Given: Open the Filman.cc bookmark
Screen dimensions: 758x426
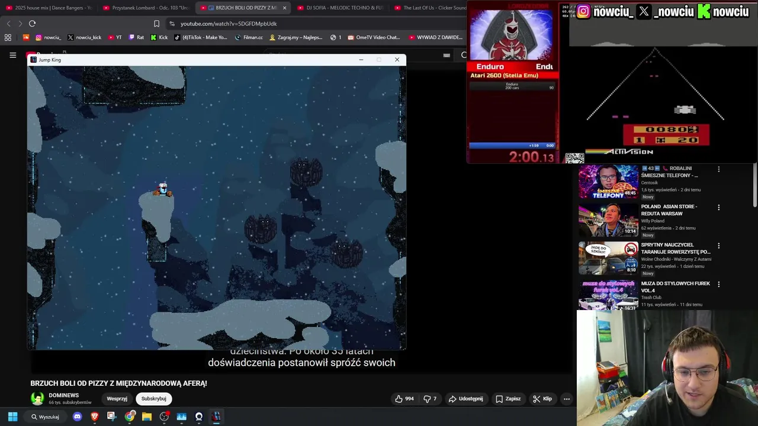Looking at the screenshot, I should click(x=249, y=37).
